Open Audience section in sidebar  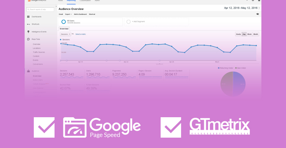(x=35, y=71)
